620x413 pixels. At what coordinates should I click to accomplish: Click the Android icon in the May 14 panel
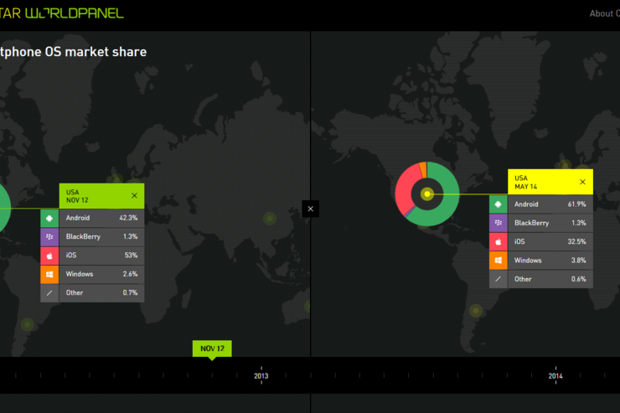499,204
